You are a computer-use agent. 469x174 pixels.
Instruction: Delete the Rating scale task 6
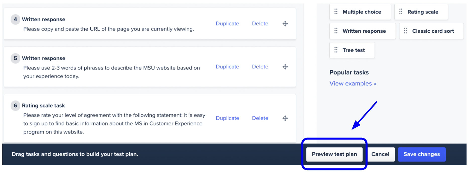260,118
